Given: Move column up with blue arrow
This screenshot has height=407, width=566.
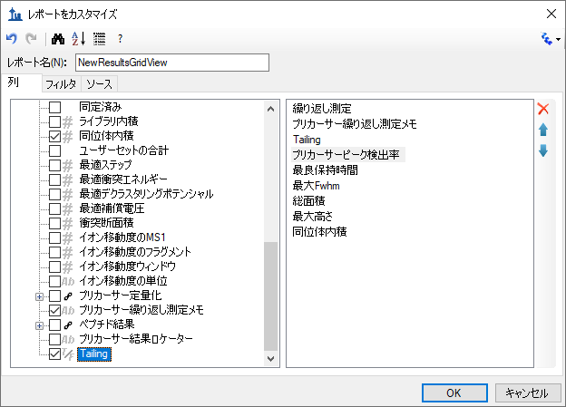Looking at the screenshot, I should (x=543, y=130).
